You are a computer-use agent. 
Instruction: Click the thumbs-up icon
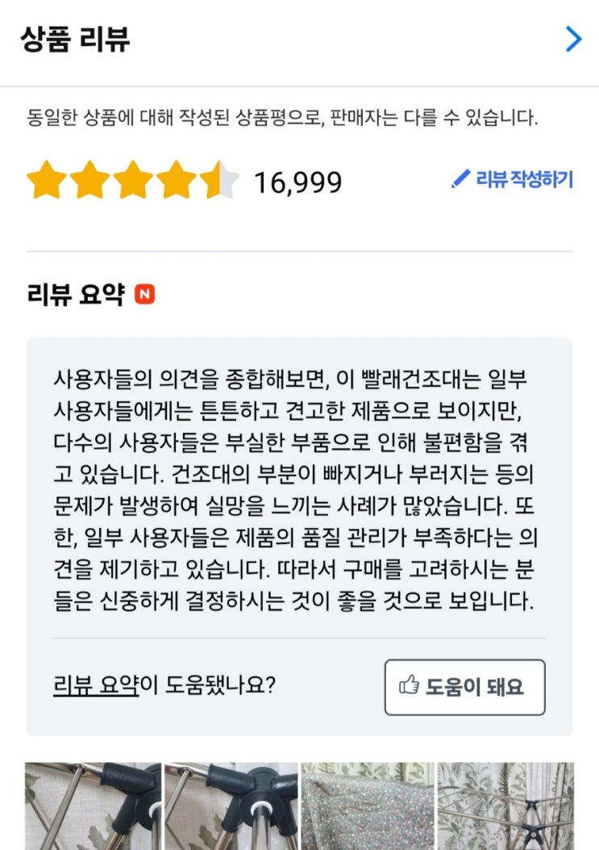pyautogui.click(x=410, y=687)
